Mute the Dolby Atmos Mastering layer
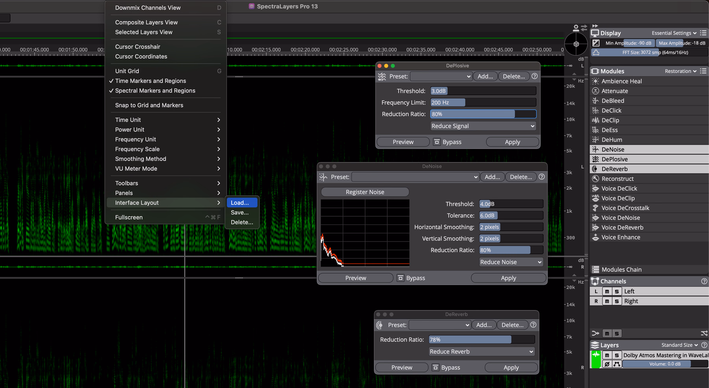This screenshot has width=709, height=388. coord(607,355)
